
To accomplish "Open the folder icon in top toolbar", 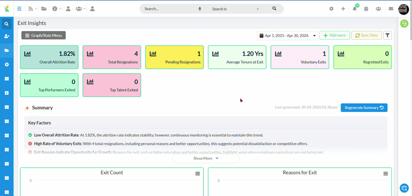I will 44,9.
